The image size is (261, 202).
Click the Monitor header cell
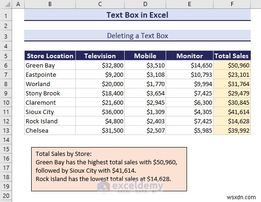coord(189,56)
